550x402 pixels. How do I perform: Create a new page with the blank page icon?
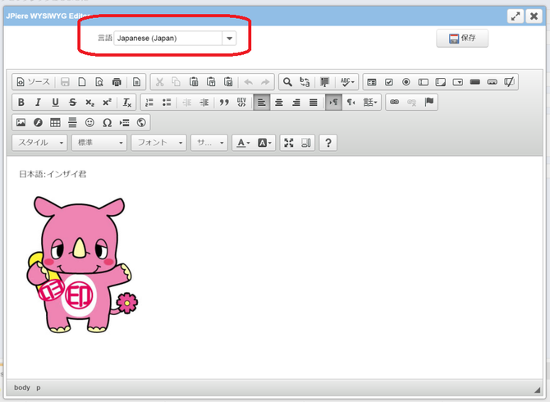click(82, 82)
